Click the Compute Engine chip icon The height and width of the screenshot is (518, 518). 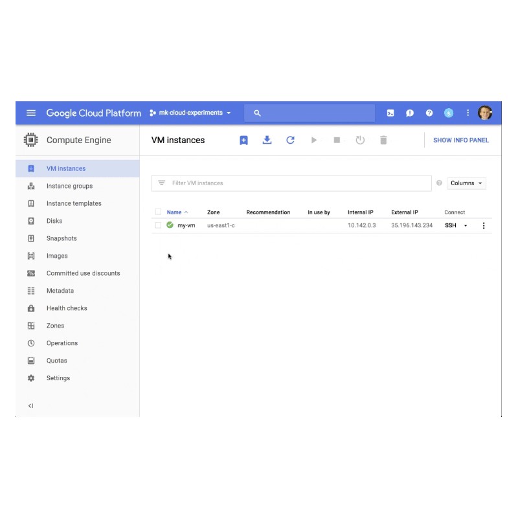(30, 140)
